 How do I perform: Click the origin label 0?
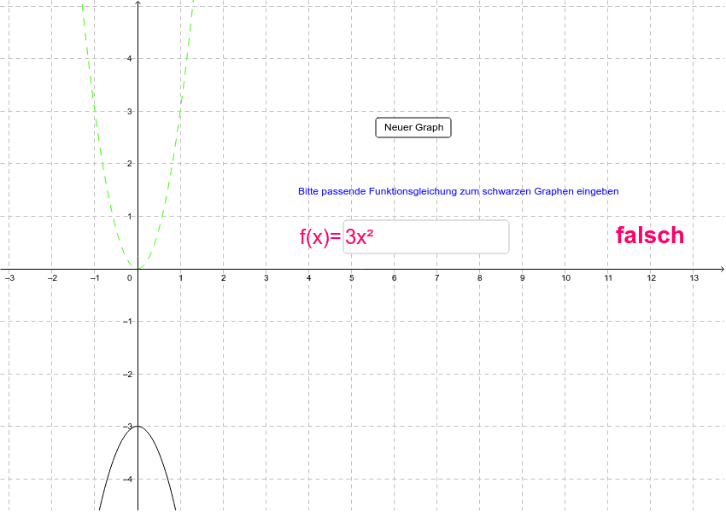click(130, 277)
